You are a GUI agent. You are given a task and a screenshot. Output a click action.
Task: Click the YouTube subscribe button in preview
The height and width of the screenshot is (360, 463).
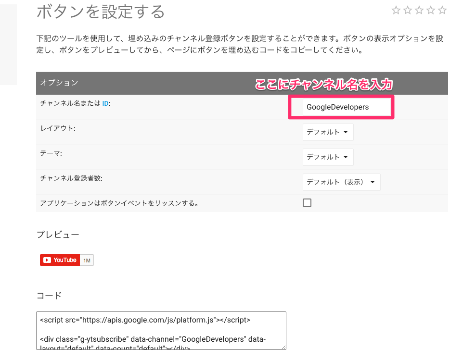[60, 260]
